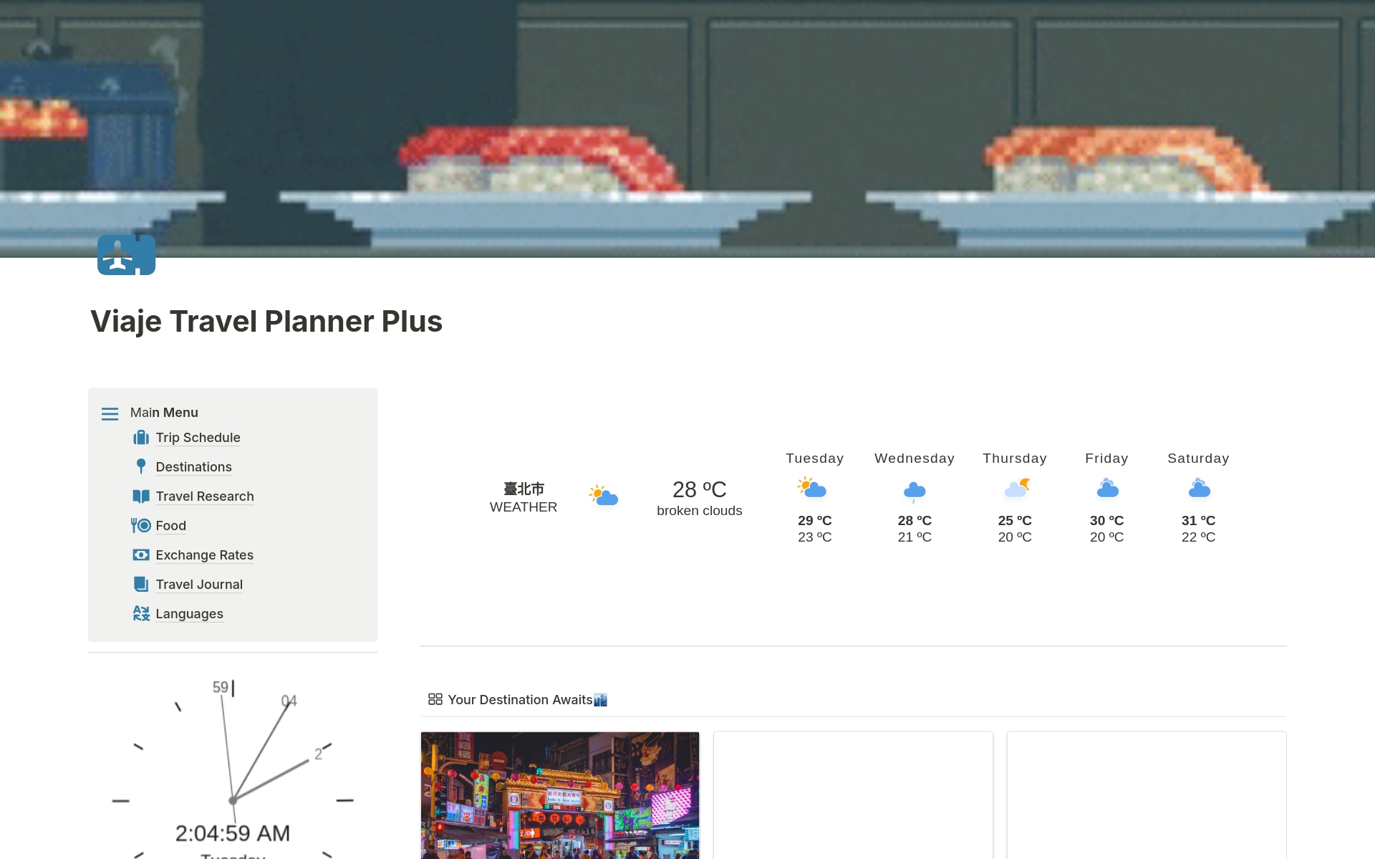Select the Travel Research icon
Image resolution: width=1375 pixels, height=859 pixels.
tap(142, 495)
